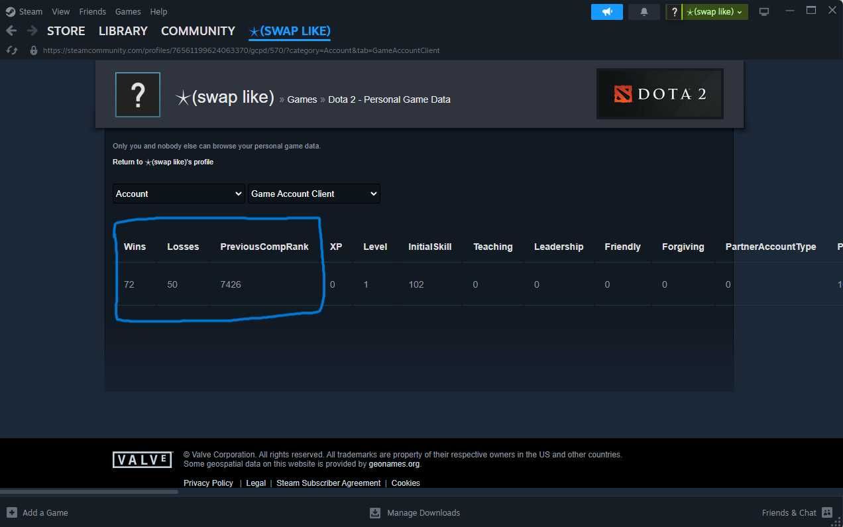This screenshot has height=527, width=843.
Task: Click the Friendly column header
Action: click(622, 247)
